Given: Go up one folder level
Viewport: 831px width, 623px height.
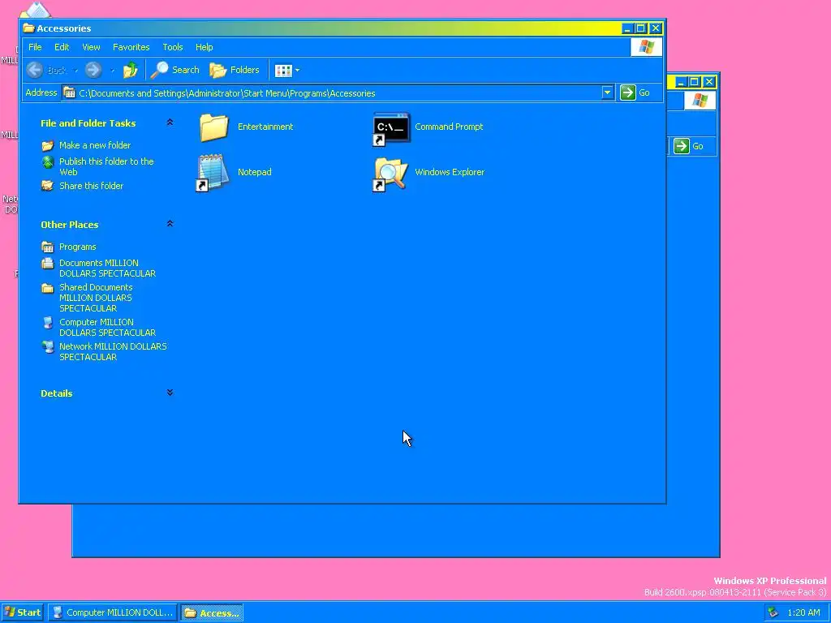Looking at the screenshot, I should tap(131, 70).
